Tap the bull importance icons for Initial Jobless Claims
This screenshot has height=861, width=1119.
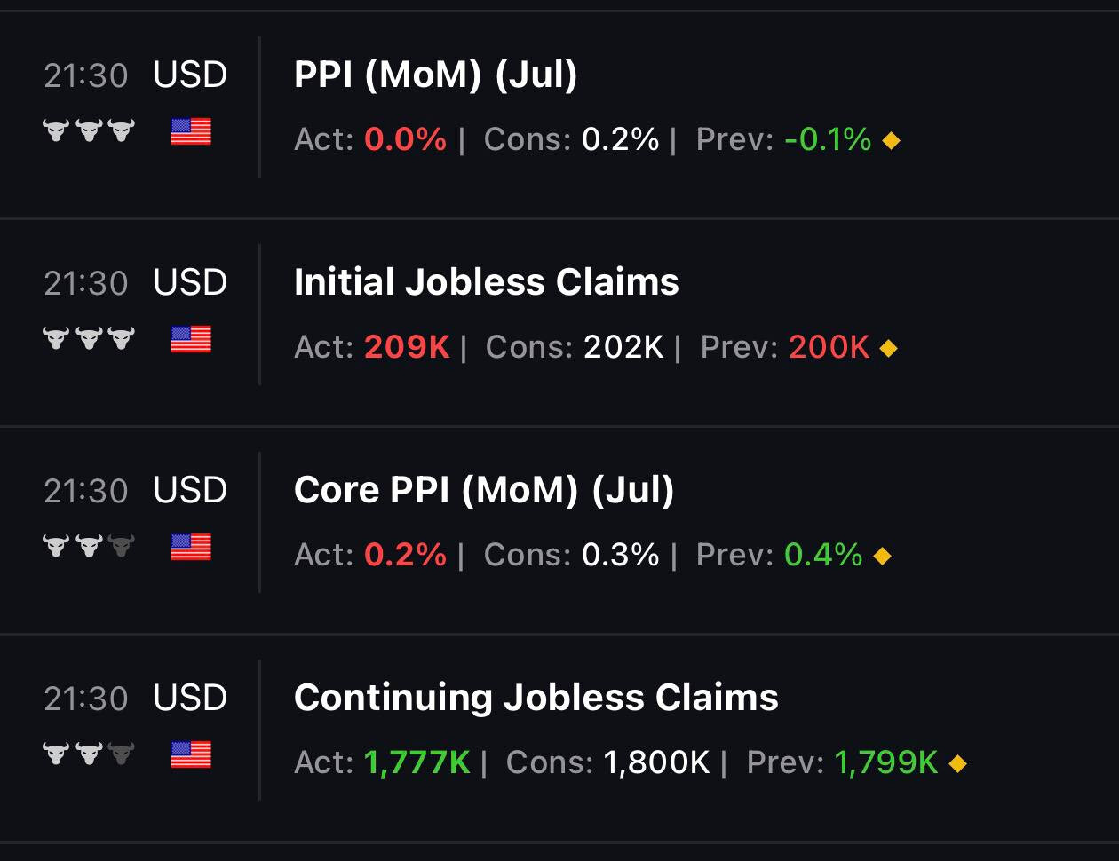point(89,339)
